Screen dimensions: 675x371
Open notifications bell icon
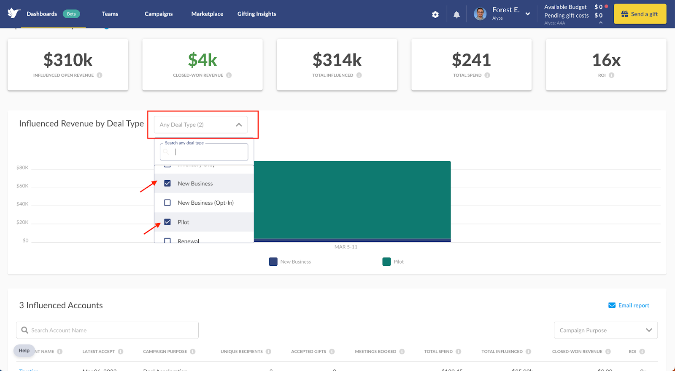pyautogui.click(x=456, y=14)
